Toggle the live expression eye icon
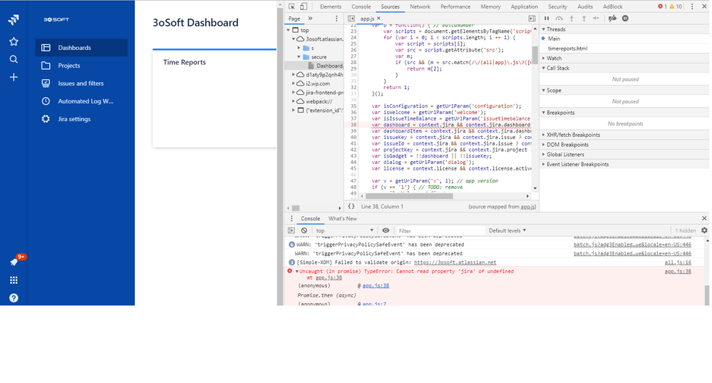This screenshot has height=383, width=712. tap(386, 230)
